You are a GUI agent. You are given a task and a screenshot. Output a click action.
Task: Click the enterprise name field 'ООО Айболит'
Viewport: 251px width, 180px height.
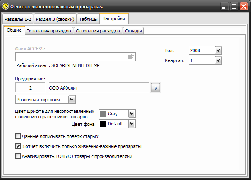click(99, 87)
